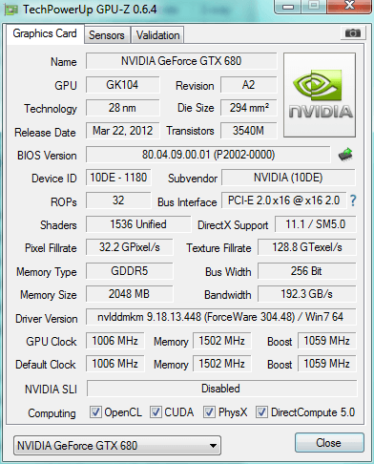Toggle the CUDA checkbox

click(x=156, y=412)
